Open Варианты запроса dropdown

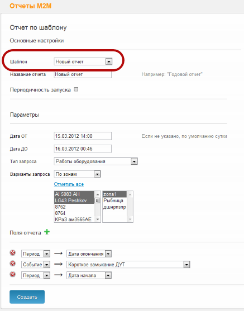point(77,174)
